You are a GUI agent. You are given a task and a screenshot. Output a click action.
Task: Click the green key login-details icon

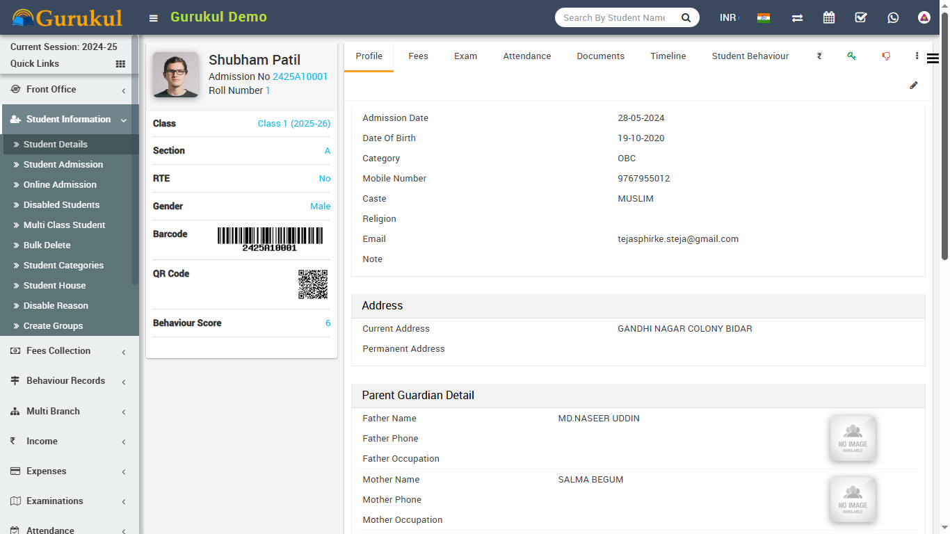tap(851, 56)
